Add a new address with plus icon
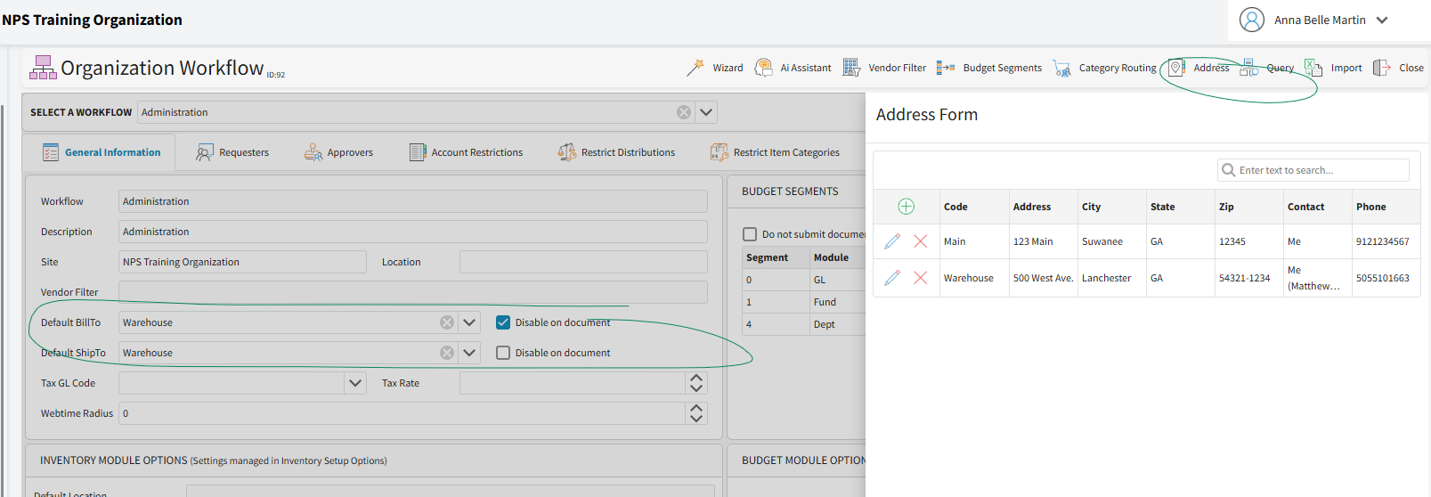The height and width of the screenshot is (497, 1431). (x=906, y=207)
